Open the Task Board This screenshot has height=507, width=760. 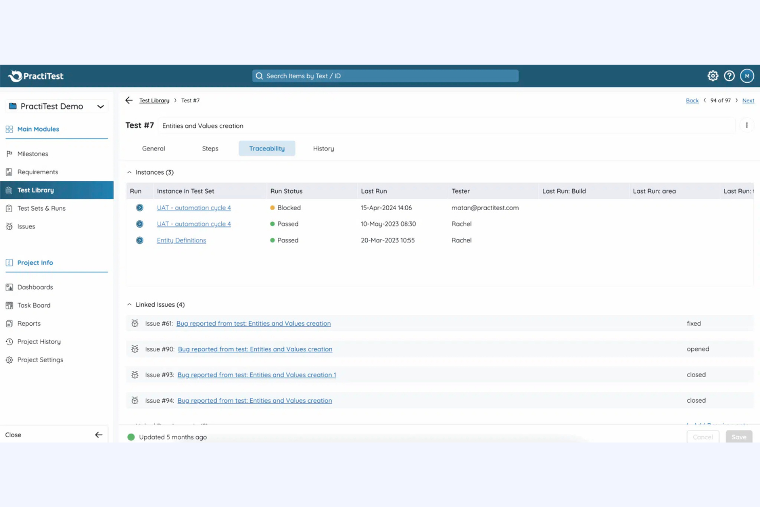[34, 305]
